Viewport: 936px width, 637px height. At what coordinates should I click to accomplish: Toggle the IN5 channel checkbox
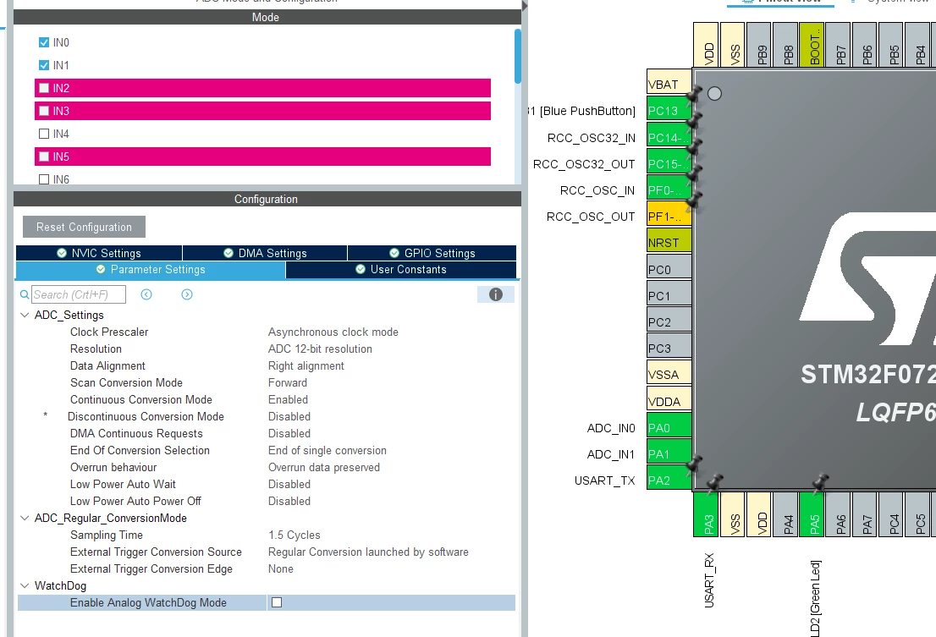[x=43, y=157]
